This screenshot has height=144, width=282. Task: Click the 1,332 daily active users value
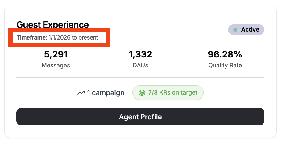[x=140, y=55]
